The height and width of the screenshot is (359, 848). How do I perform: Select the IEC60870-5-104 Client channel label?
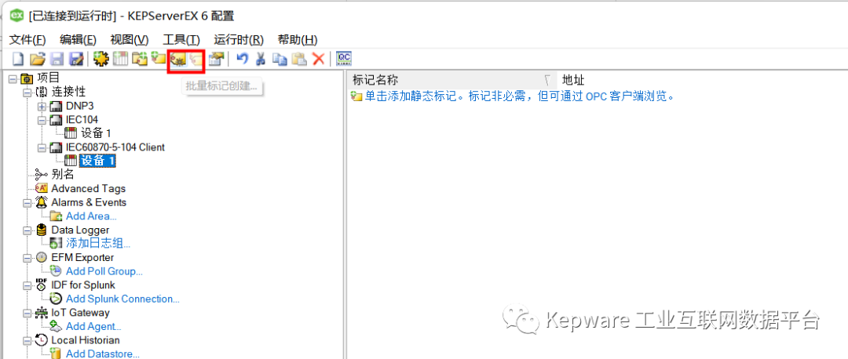pos(115,147)
